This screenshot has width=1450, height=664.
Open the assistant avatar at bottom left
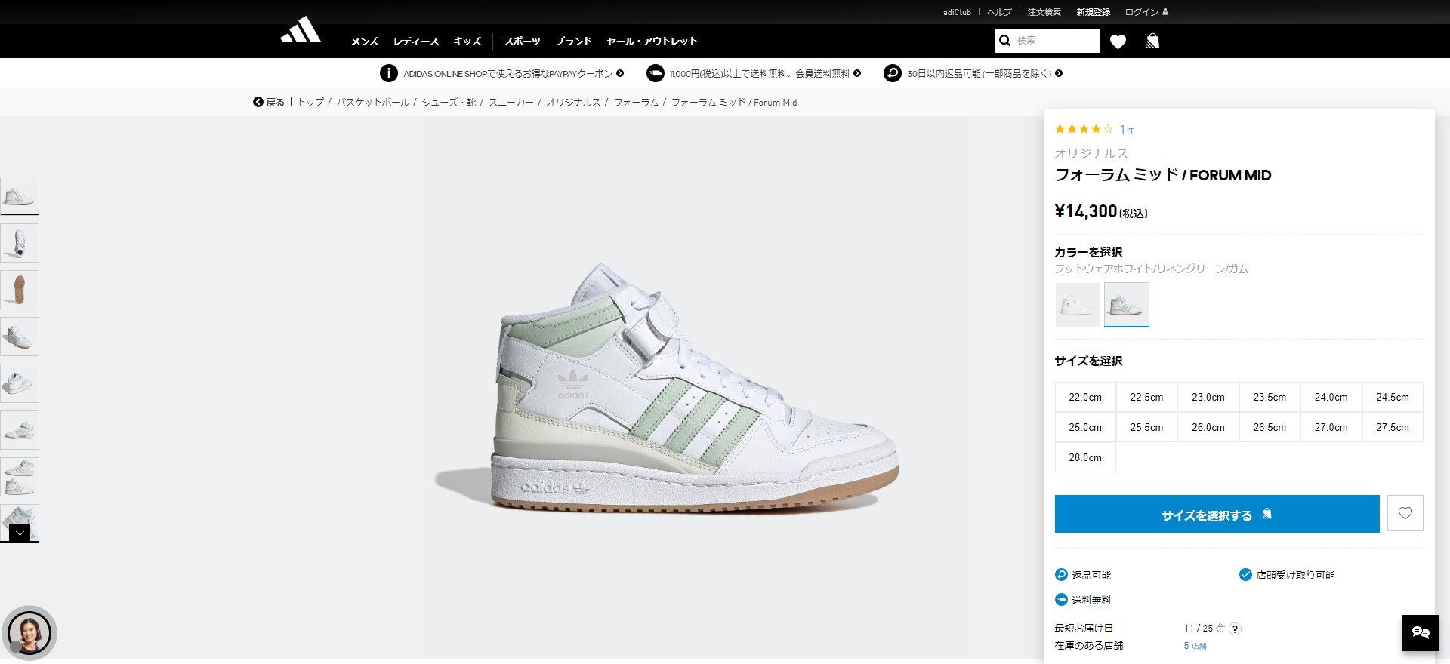(x=29, y=633)
